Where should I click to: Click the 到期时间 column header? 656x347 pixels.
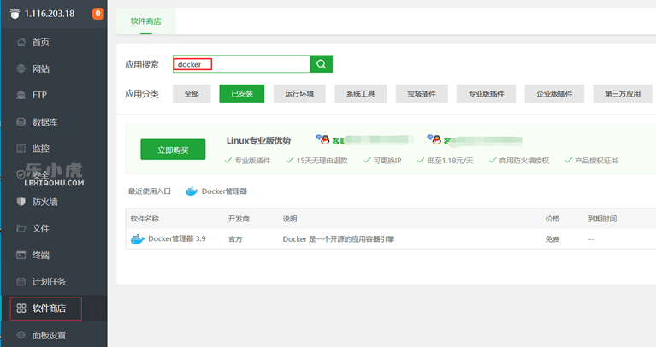(x=602, y=219)
